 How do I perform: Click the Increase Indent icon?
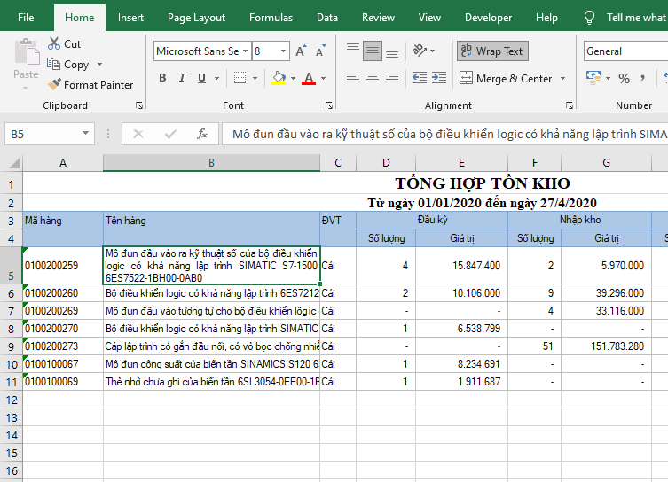pyautogui.click(x=437, y=78)
